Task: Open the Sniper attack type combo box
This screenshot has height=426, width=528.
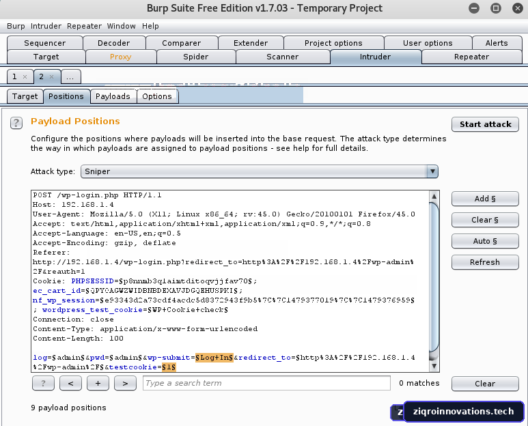Action: (260, 171)
